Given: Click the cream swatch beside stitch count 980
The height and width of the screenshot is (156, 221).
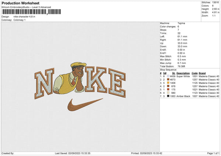Looking at the screenshot, I should (168, 93).
